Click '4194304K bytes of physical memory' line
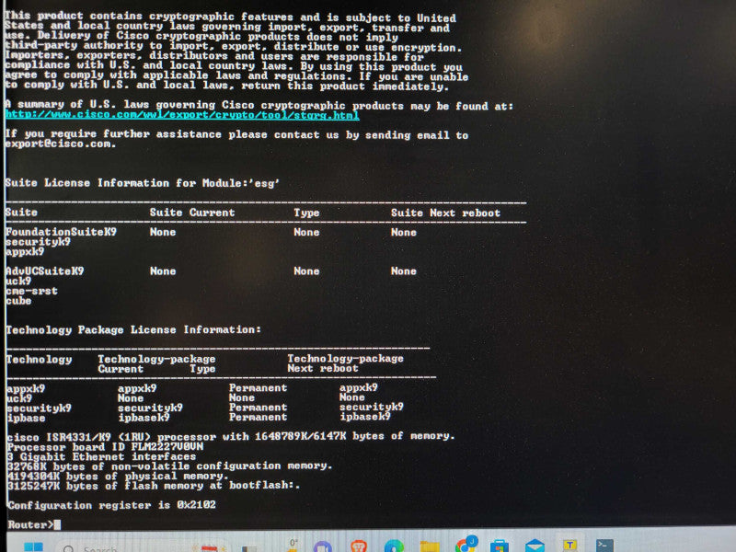 pos(118,476)
